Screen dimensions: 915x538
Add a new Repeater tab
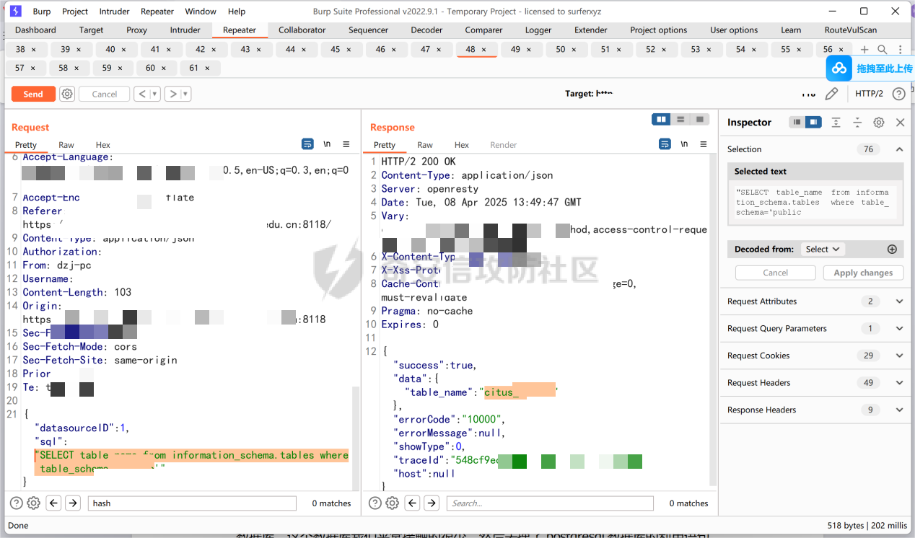pos(864,50)
